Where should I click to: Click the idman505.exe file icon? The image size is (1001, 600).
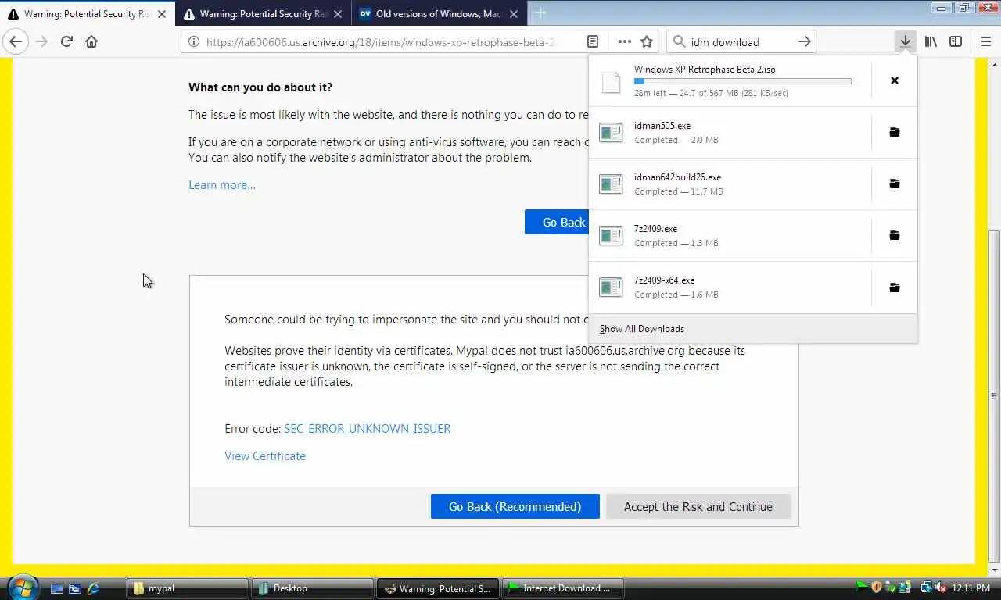click(x=611, y=132)
